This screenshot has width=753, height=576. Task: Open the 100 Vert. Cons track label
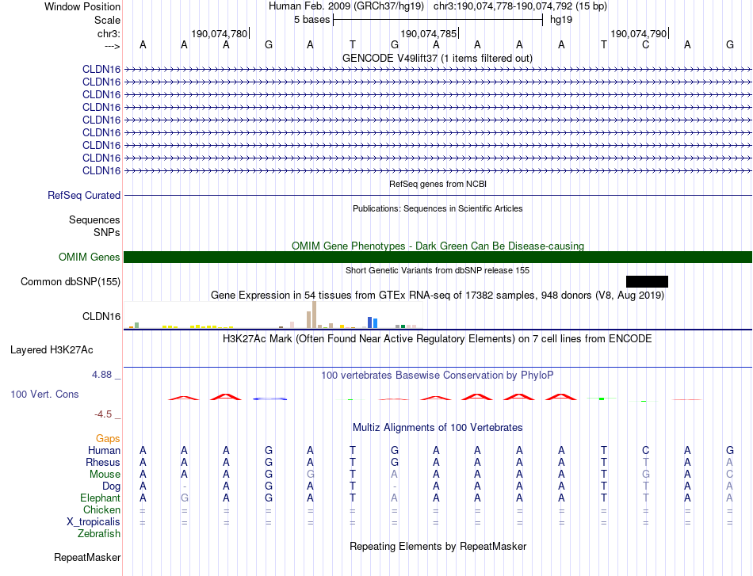pos(44,394)
